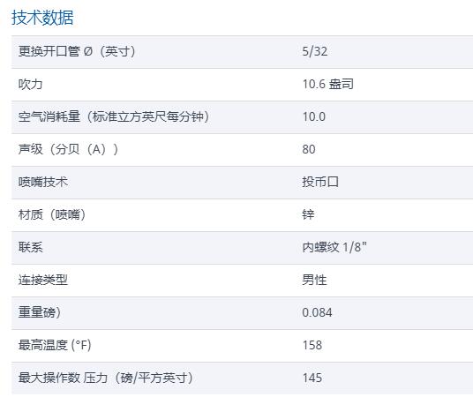Click the max pressure value 145
This screenshot has height=397, width=473.
(312, 378)
